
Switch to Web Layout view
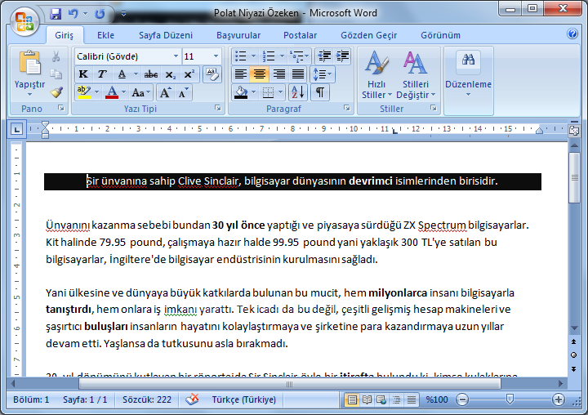pyautogui.click(x=381, y=400)
